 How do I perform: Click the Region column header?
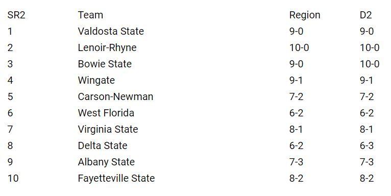coord(304,15)
